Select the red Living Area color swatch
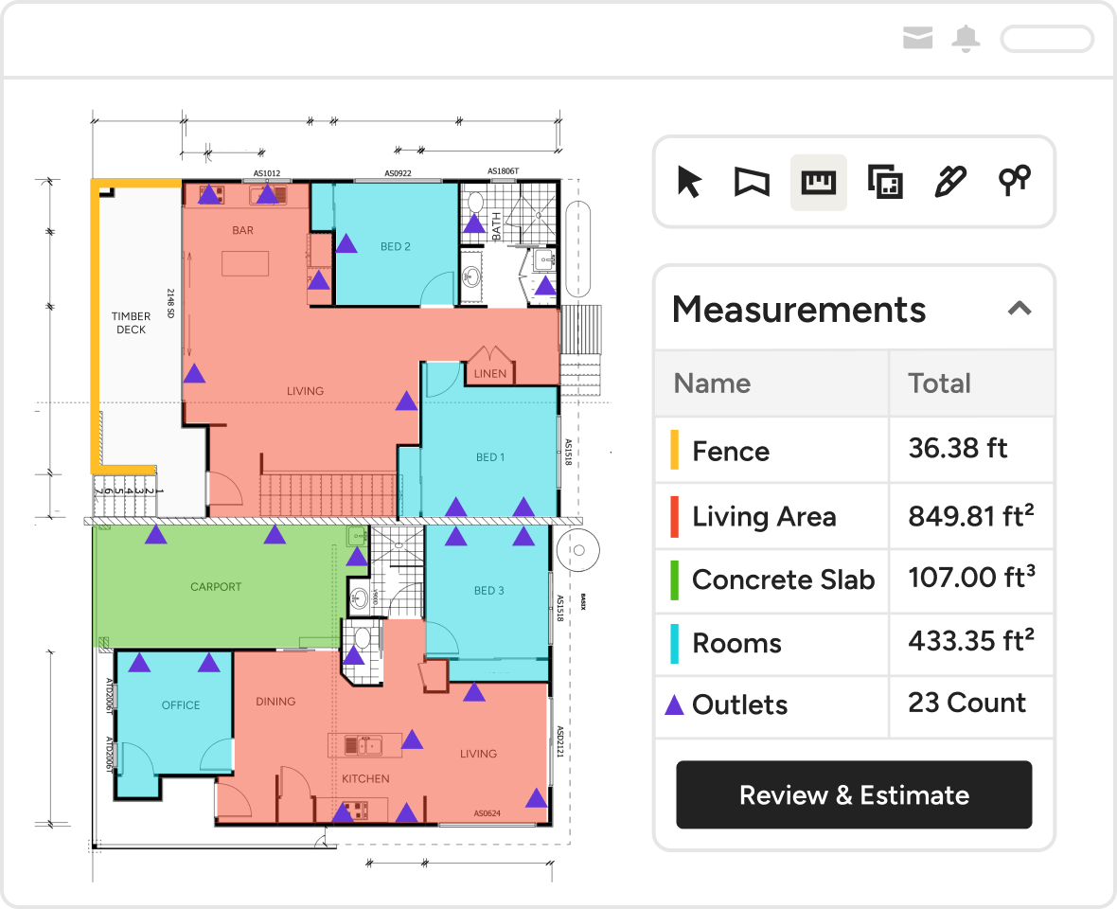The image size is (1117, 909). pyautogui.click(x=673, y=516)
